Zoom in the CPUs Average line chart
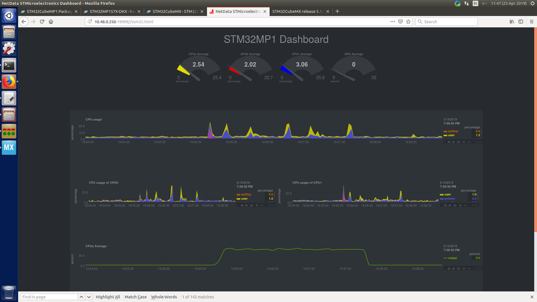 (x=464, y=269)
